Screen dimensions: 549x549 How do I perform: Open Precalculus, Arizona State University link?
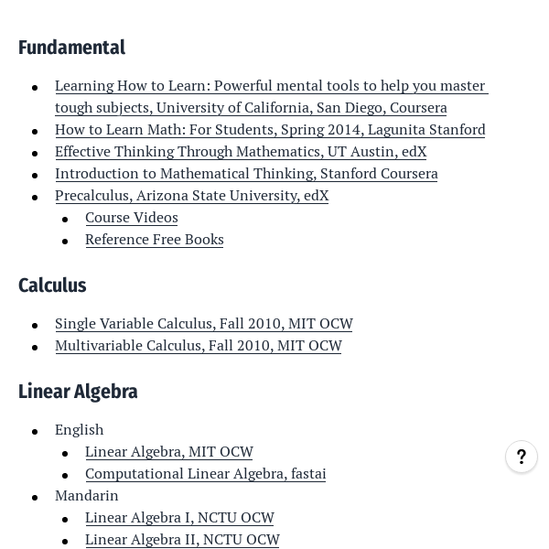coord(191,196)
